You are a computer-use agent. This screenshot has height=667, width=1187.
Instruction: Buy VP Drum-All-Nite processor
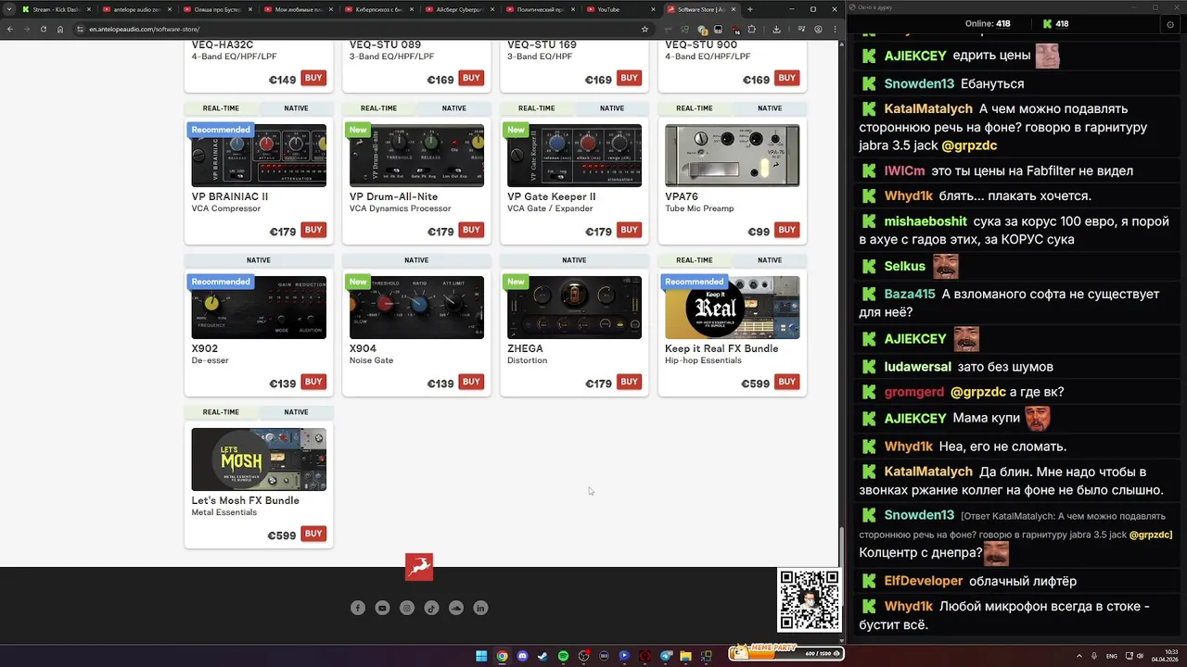click(x=471, y=230)
